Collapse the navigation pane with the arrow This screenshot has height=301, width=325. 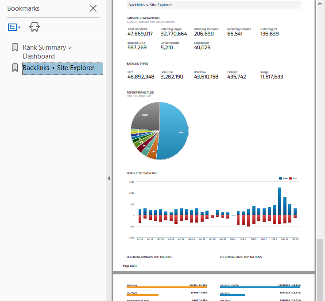[109, 178]
